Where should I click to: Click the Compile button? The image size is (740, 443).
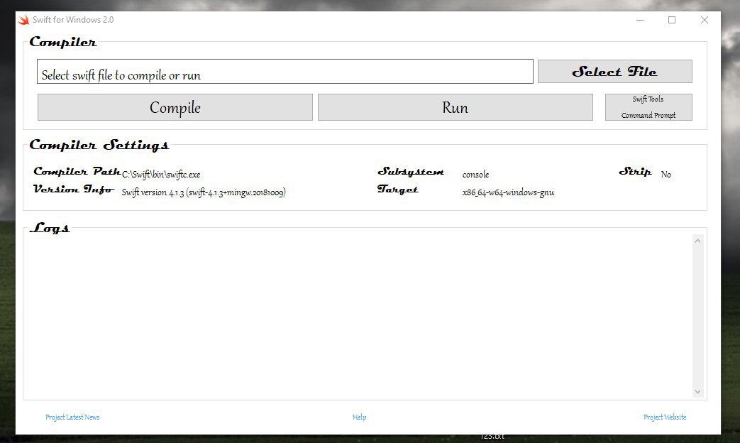(175, 107)
